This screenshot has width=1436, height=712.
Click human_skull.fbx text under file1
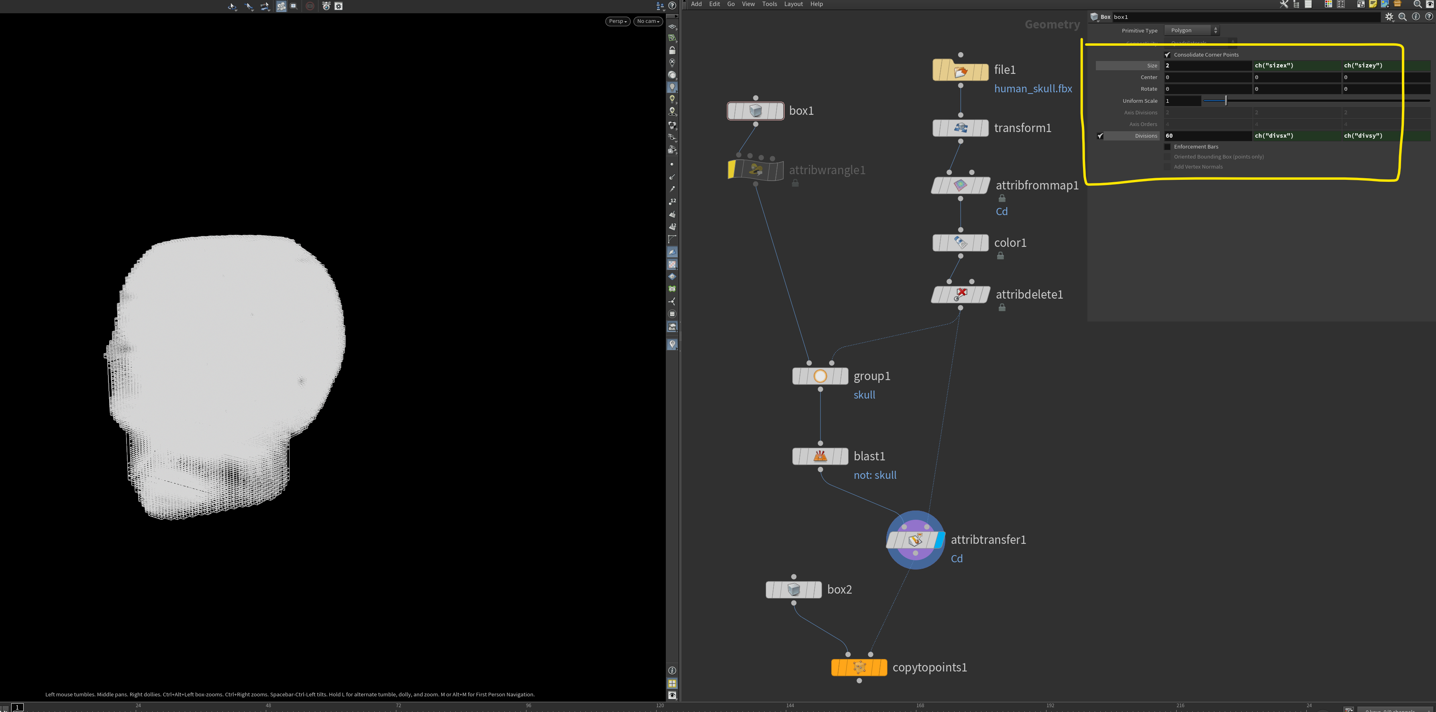1033,89
